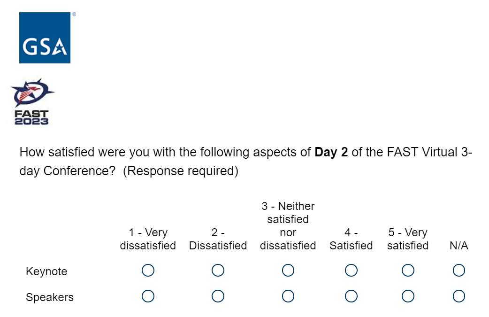Rate Keynote as 1 - Very dissatisfied

click(x=148, y=271)
